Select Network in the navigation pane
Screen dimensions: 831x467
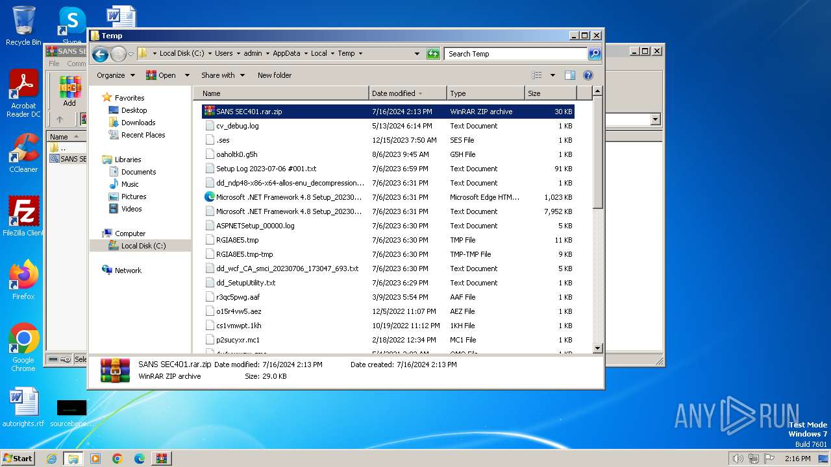(x=128, y=270)
